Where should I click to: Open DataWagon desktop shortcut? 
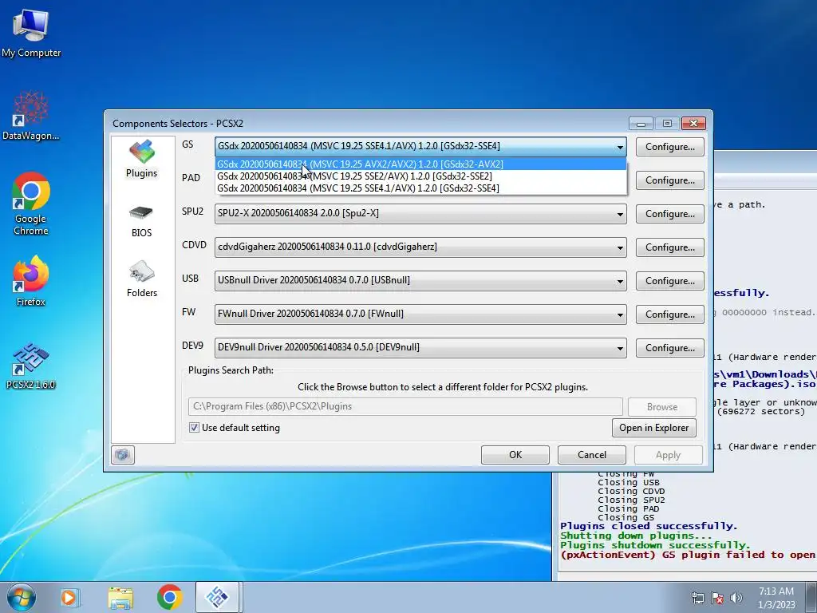tap(31, 117)
